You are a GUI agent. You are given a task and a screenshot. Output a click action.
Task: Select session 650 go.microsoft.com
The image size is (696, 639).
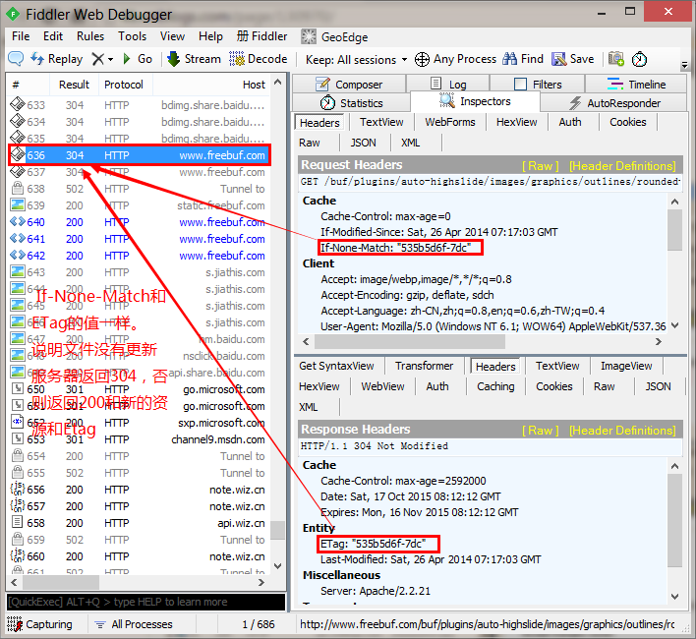tap(138, 389)
